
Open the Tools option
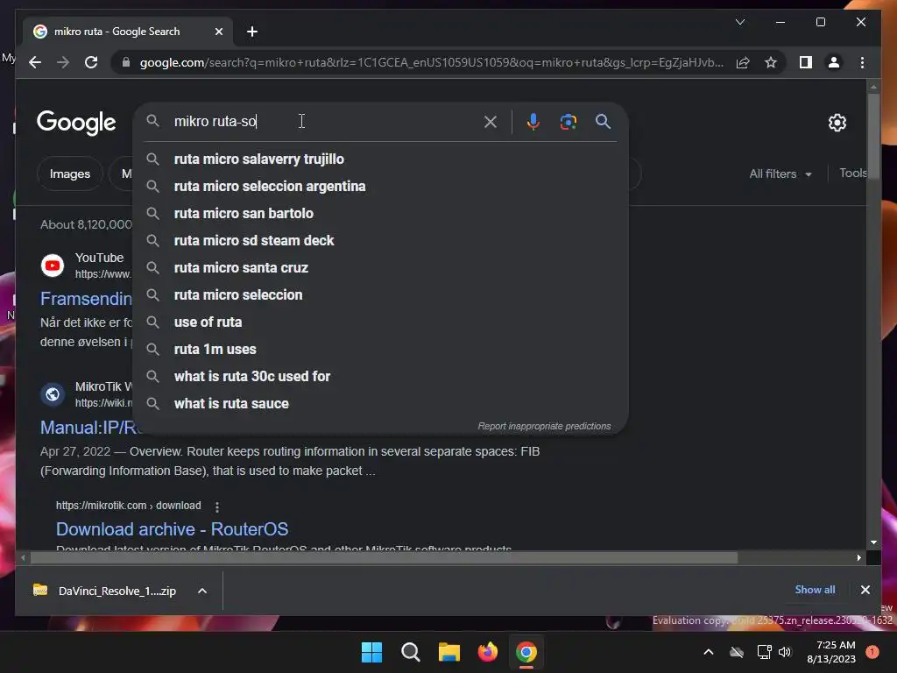tap(853, 173)
